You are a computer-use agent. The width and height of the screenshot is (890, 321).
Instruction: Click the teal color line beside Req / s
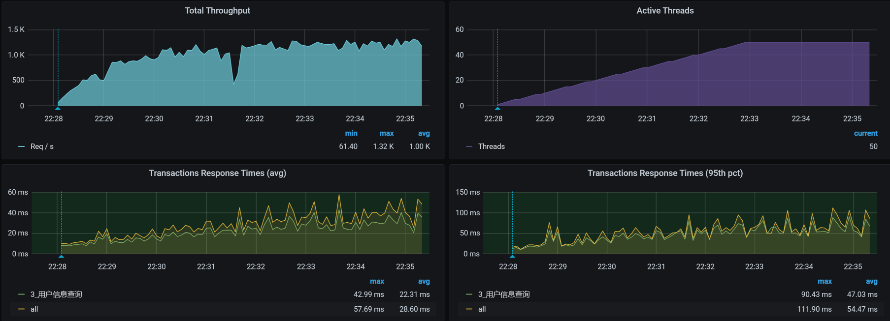click(21, 146)
